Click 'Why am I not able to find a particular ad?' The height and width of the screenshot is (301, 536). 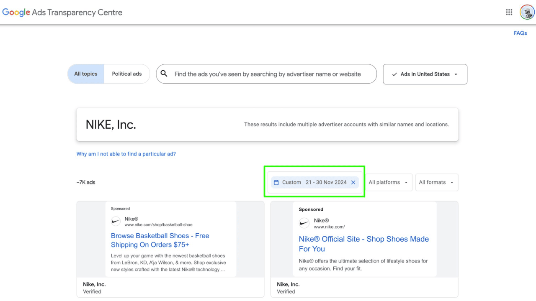126,154
